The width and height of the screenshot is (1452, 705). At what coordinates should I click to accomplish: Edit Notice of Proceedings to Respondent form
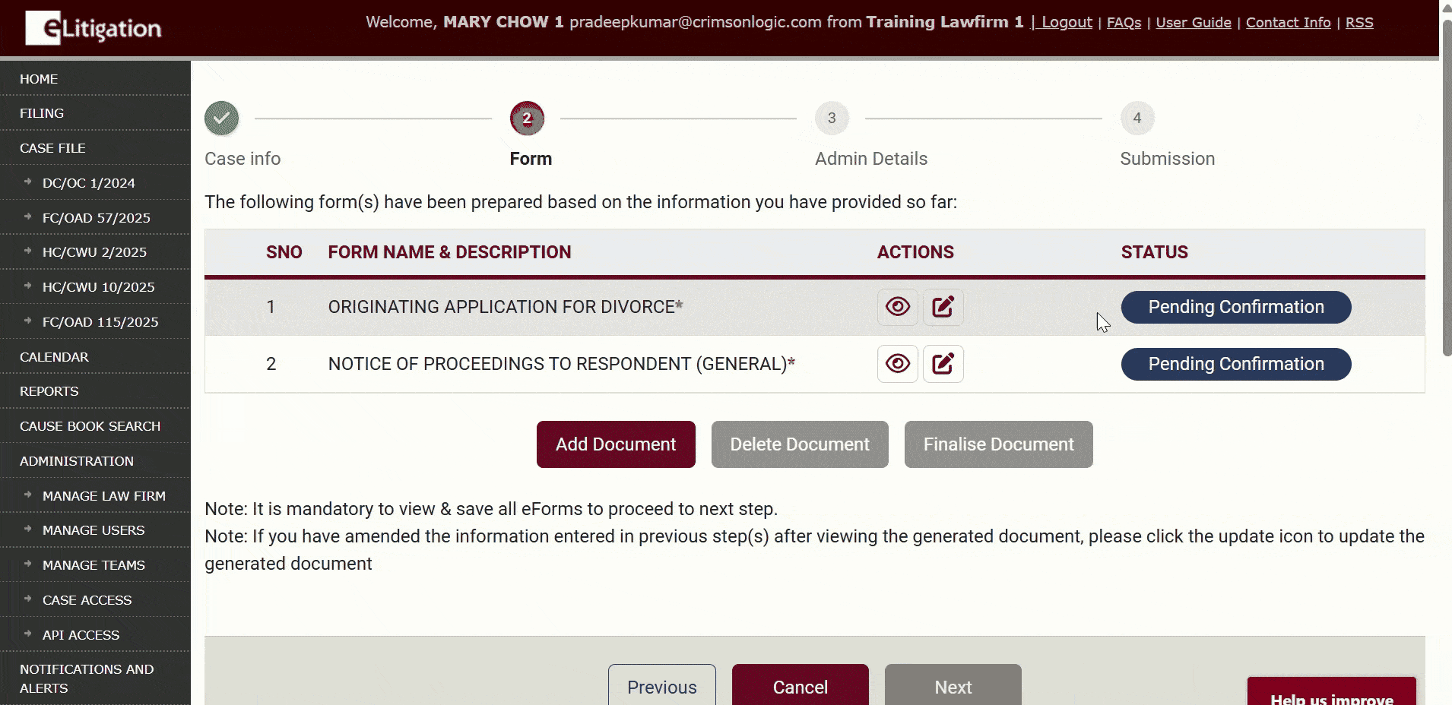[x=943, y=364]
